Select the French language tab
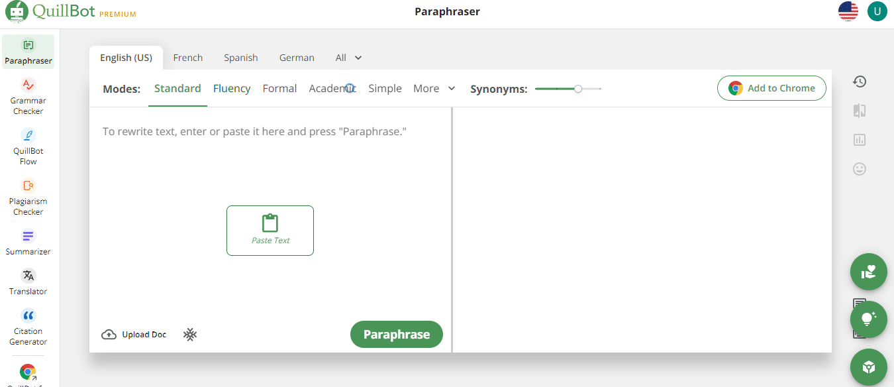This screenshot has width=894, height=387. click(x=188, y=58)
